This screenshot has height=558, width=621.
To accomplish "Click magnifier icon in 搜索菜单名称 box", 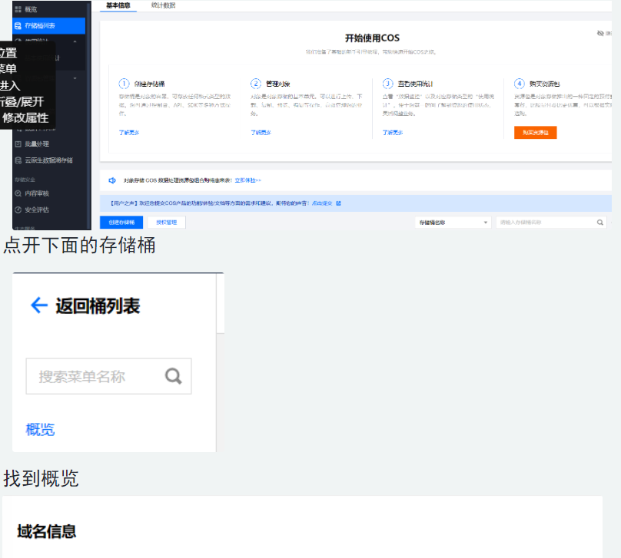I will coord(174,376).
